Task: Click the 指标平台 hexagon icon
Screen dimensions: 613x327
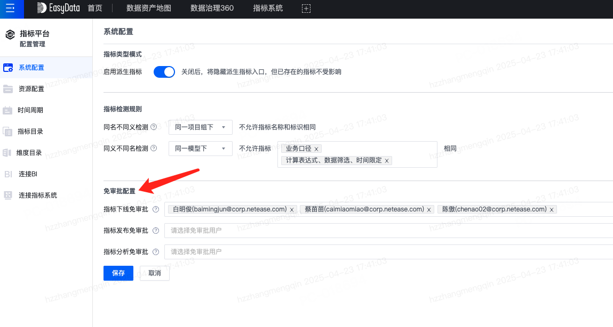Action: tap(10, 34)
